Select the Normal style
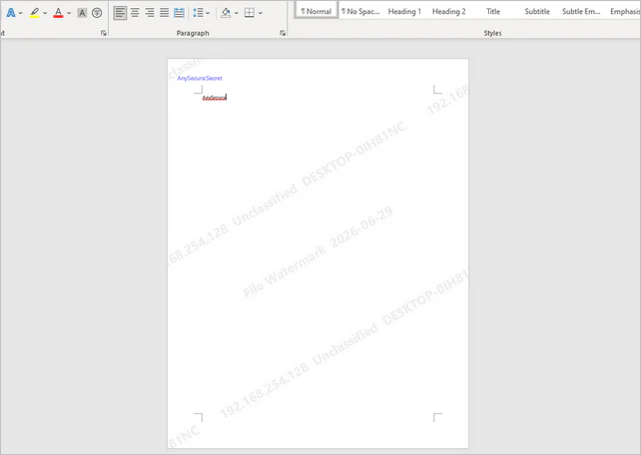Image resolution: width=641 pixels, height=455 pixels. (x=316, y=11)
